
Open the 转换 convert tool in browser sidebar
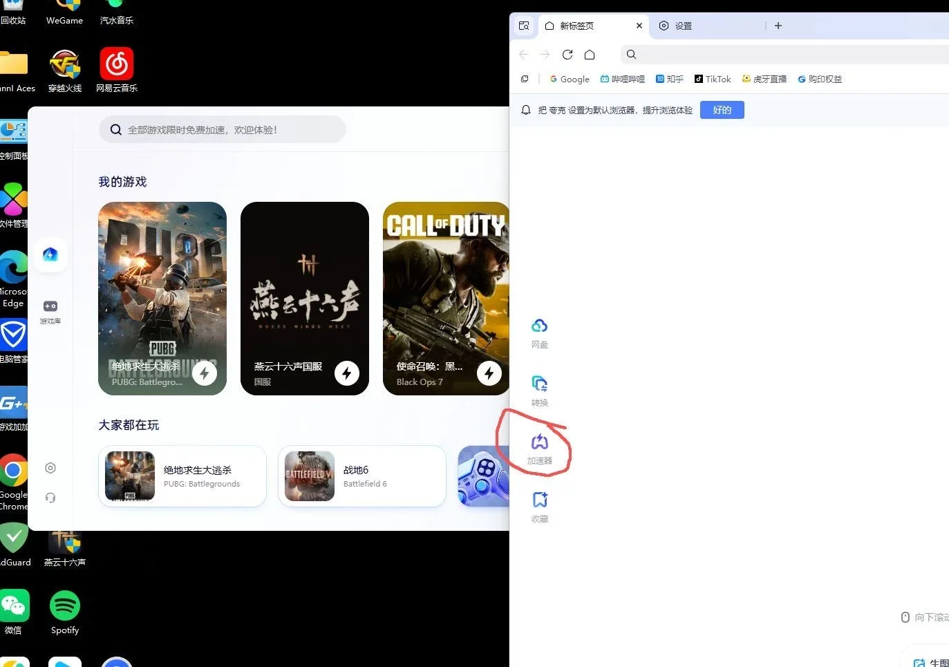540,384
